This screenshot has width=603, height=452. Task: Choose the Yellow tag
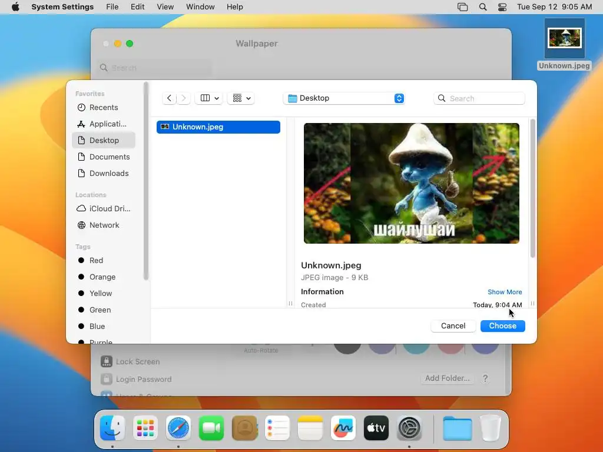[x=103, y=293]
